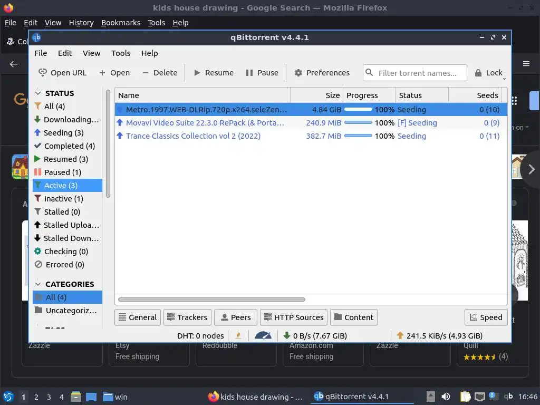The image size is (540, 405).
Task: Select the Seeding (3) status filter
Action: tap(67, 132)
